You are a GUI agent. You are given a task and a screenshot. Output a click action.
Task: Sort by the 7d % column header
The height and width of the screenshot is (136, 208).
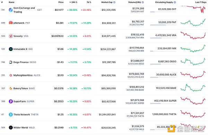coord(89,2)
